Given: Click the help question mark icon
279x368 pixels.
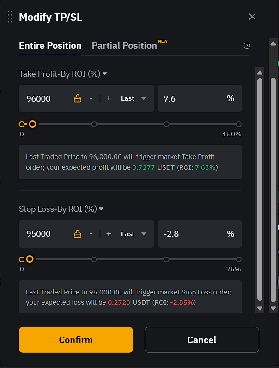Looking at the screenshot, I should [247, 45].
